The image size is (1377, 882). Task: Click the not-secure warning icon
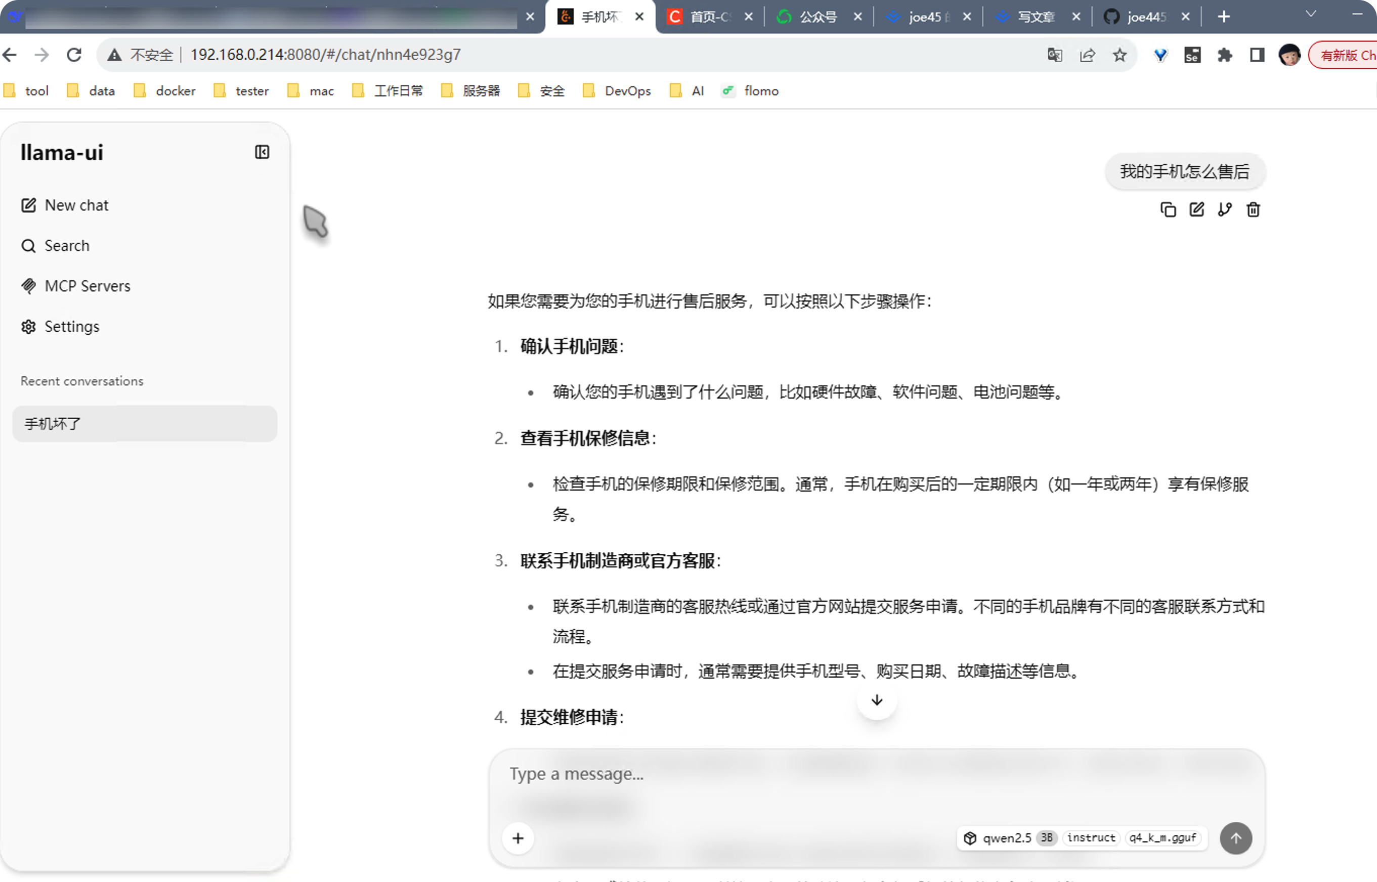click(x=114, y=55)
